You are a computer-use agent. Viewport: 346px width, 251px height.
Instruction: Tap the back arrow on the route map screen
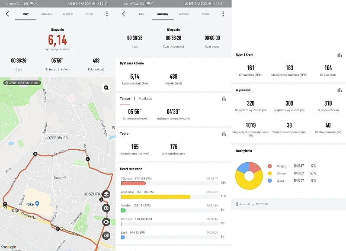coord(7,14)
